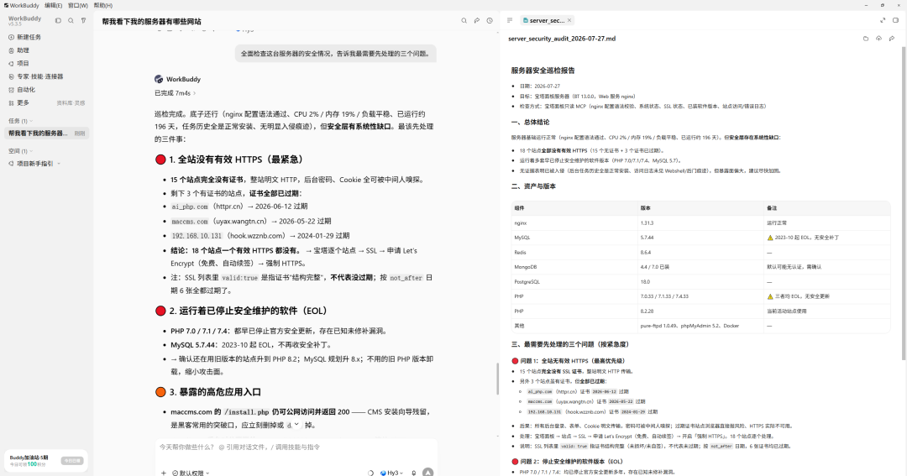Screen dimensions: 907x476
Task: Open the sidebar search icon
Action: click(x=71, y=20)
